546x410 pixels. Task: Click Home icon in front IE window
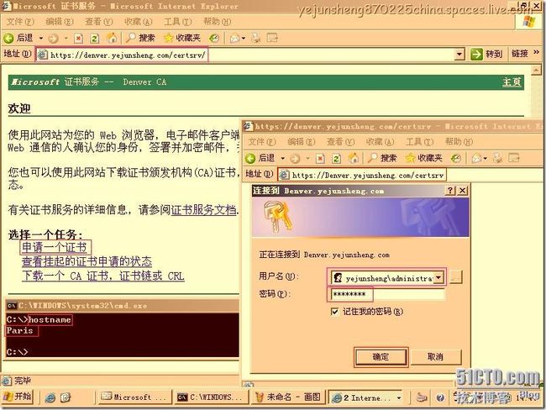point(354,158)
